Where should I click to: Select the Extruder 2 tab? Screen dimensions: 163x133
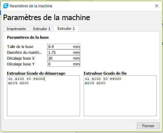66,28
